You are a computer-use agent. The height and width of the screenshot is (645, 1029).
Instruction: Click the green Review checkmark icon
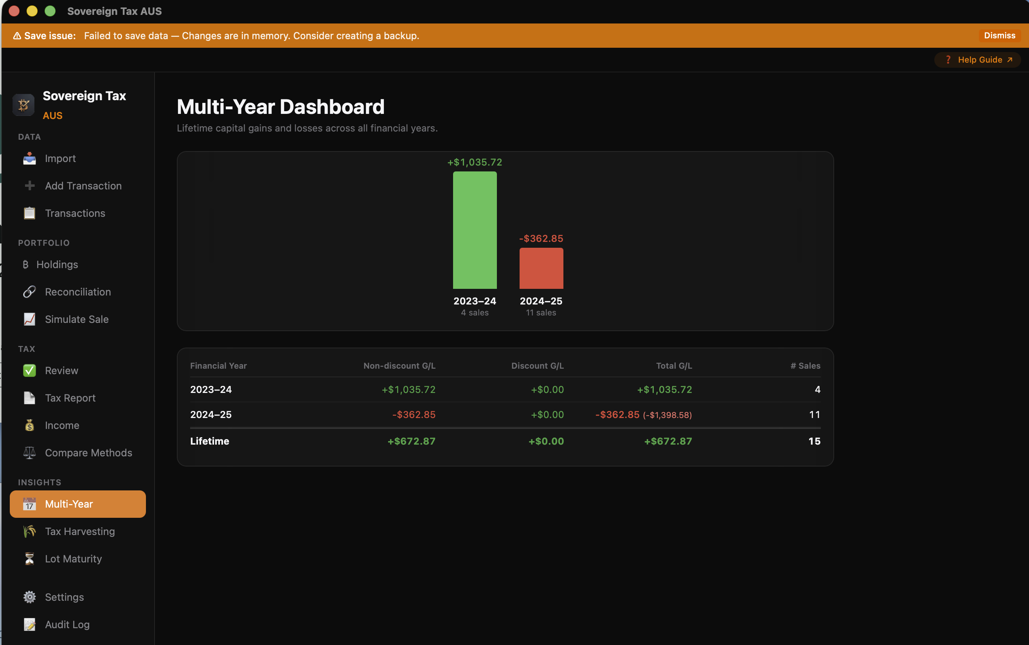point(29,370)
